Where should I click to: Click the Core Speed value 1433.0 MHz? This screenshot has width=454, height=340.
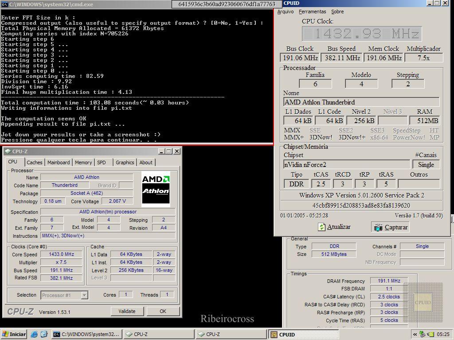click(61, 254)
